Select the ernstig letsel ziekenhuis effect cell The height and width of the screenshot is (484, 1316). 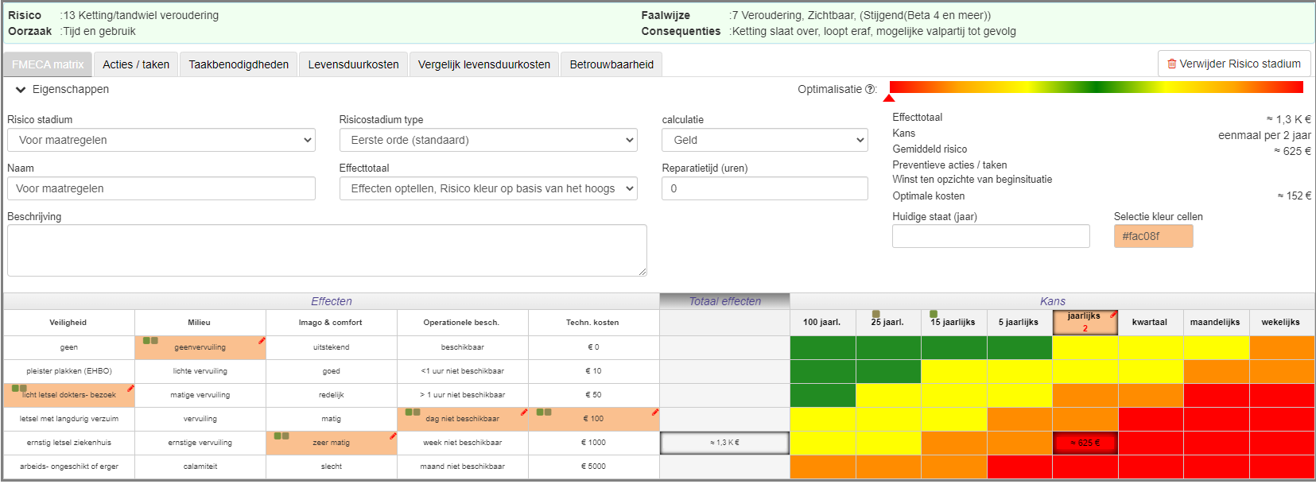(x=69, y=443)
